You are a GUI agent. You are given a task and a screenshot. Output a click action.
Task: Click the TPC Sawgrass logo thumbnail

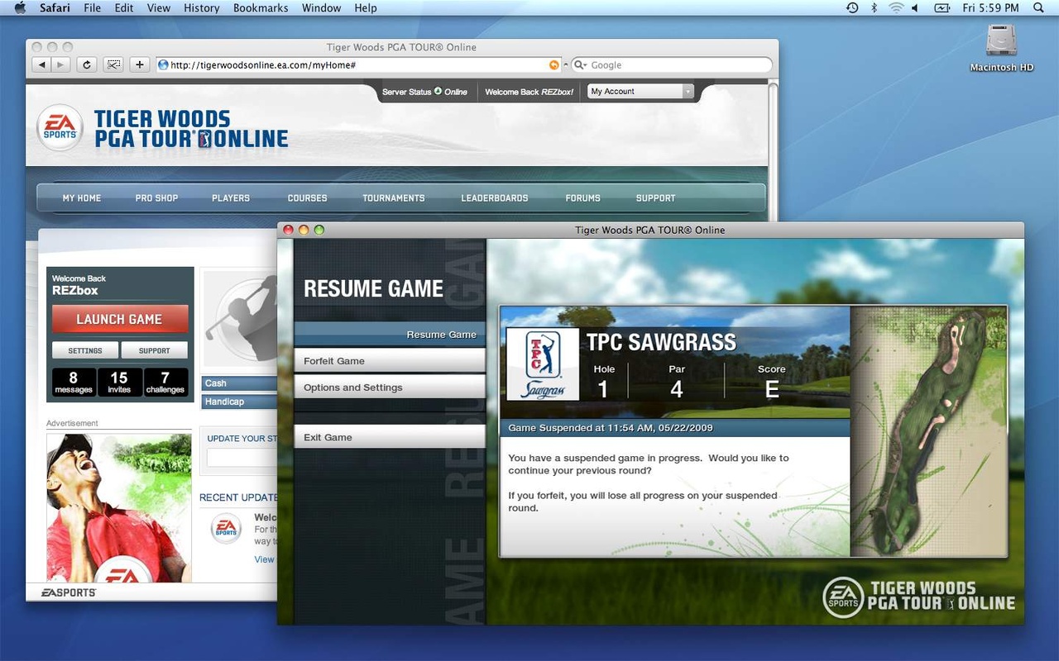542,364
